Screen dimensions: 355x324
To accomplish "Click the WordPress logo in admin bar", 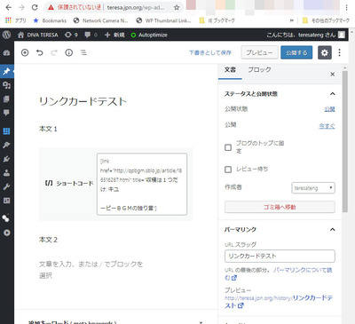I will tap(6, 35).
